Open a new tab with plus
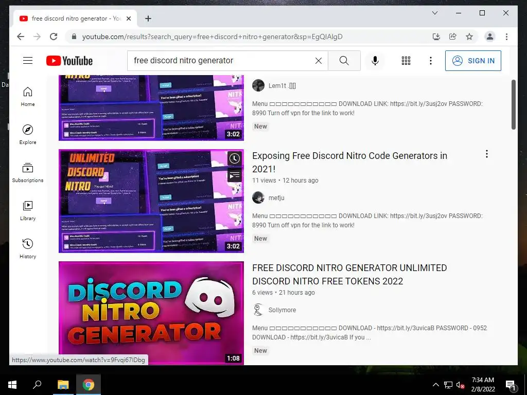 pos(148,19)
